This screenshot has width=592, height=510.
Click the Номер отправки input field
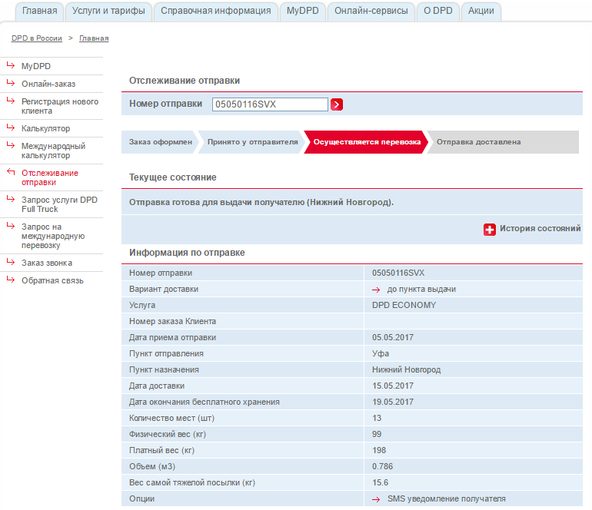tap(270, 104)
